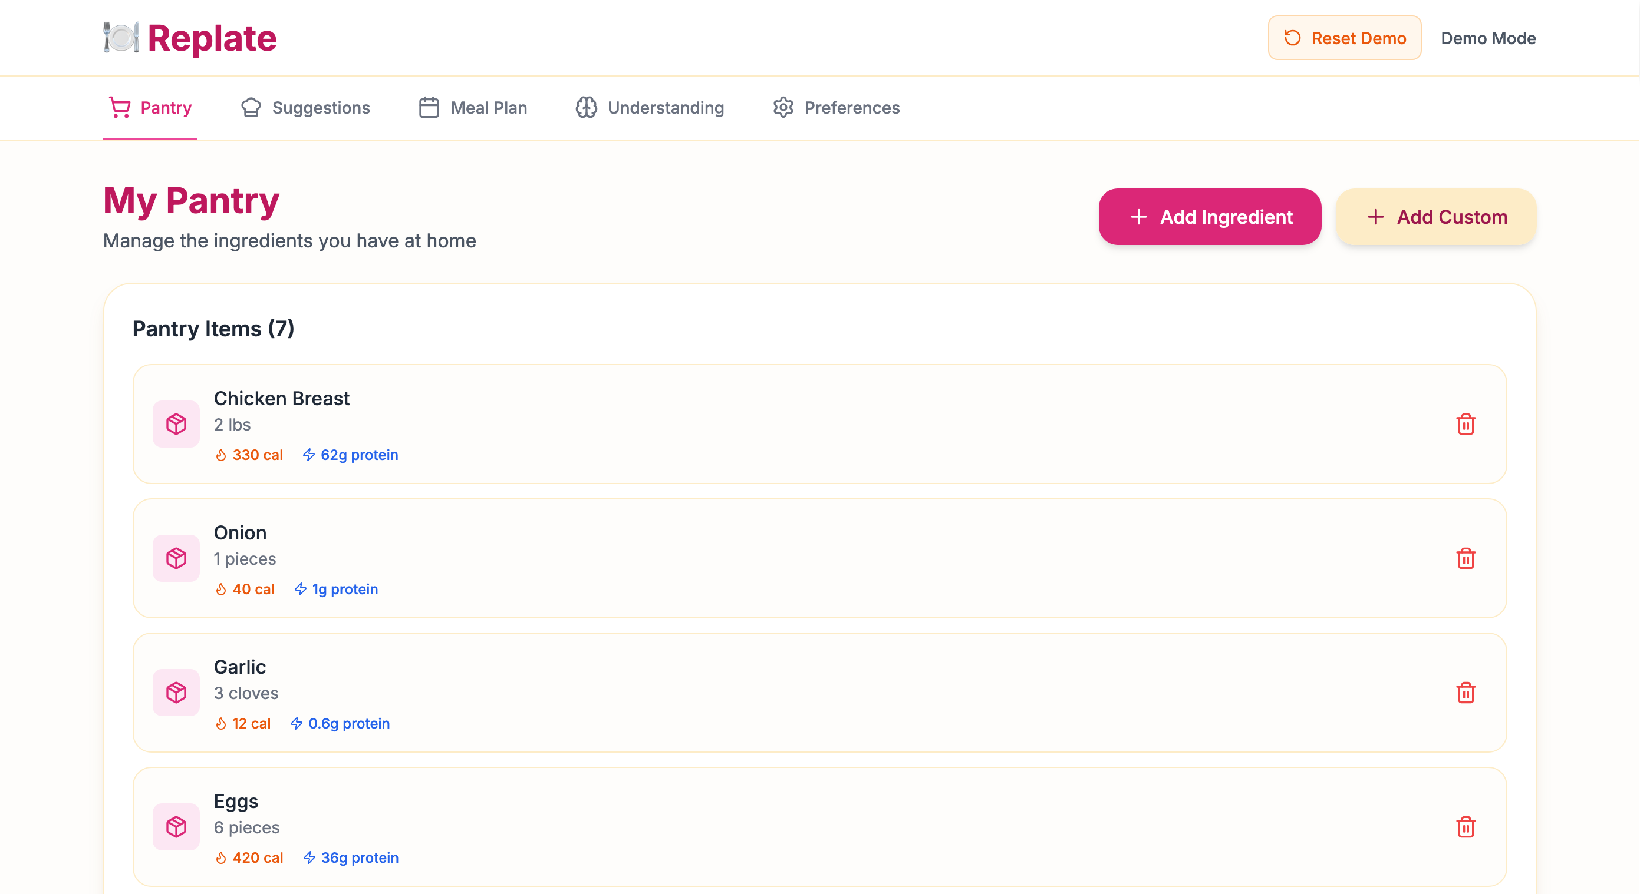Click the Reset Demo button

point(1344,38)
